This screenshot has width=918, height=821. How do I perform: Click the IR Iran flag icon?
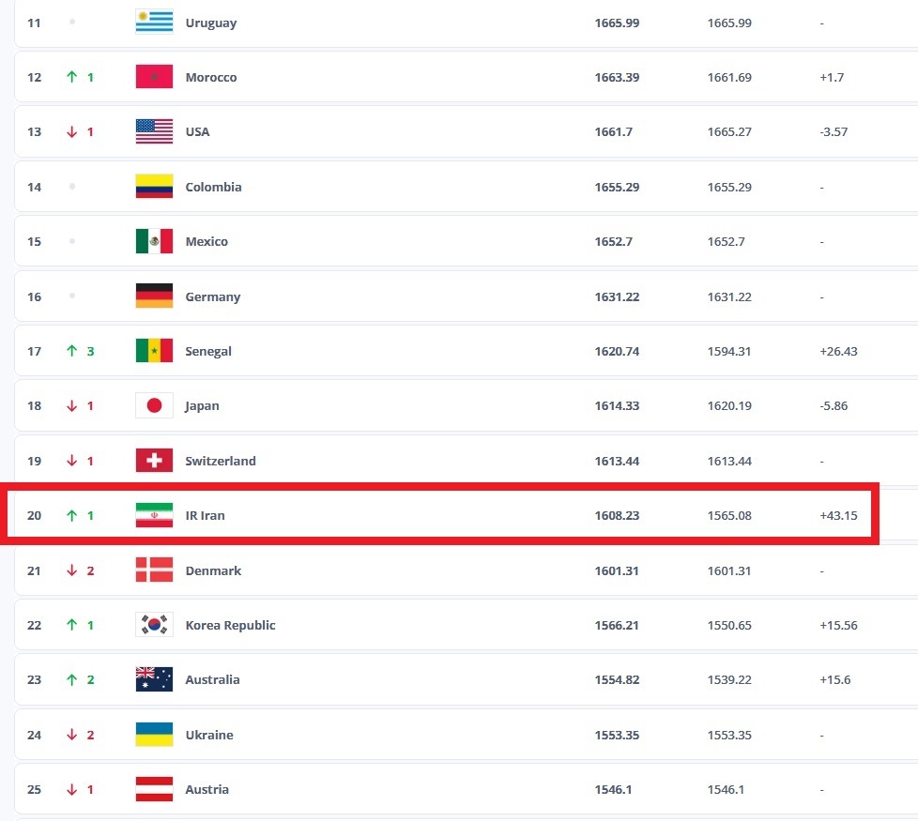click(154, 515)
